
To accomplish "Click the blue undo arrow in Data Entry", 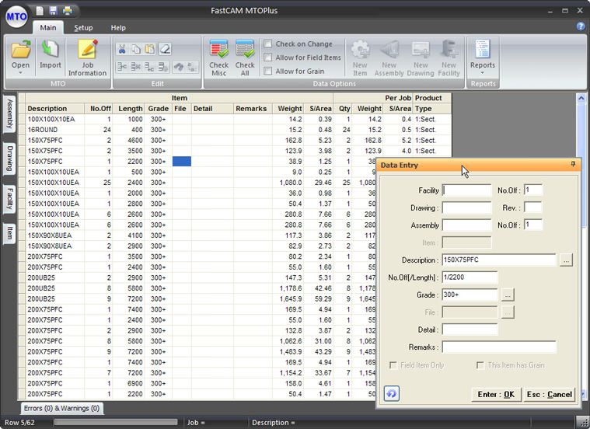I will click(x=391, y=393).
